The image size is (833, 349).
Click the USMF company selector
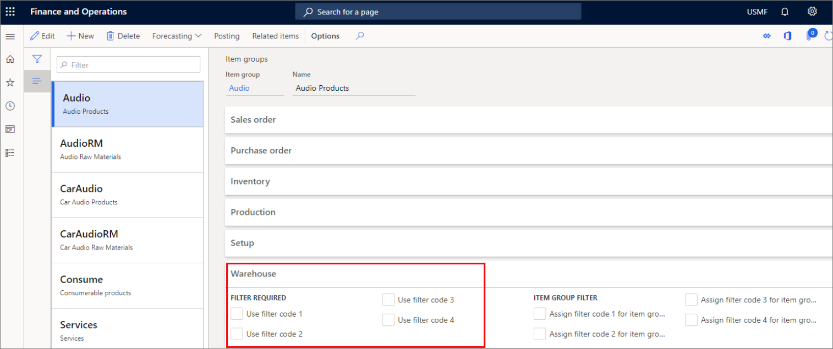click(757, 12)
